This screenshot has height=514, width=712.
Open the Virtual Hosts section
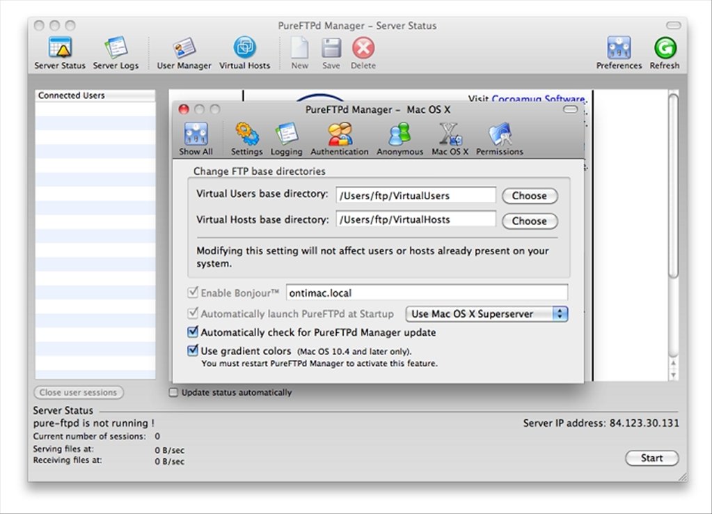245,53
